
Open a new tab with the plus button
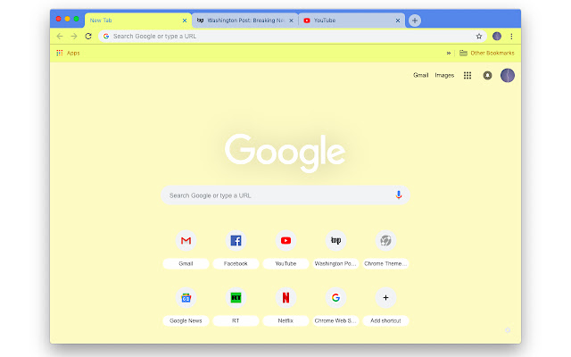point(414,21)
